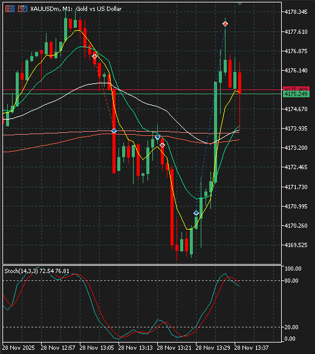Select the red sell arrow near 4177.9
Viewport: 315px width, 354px height.
pos(225,24)
